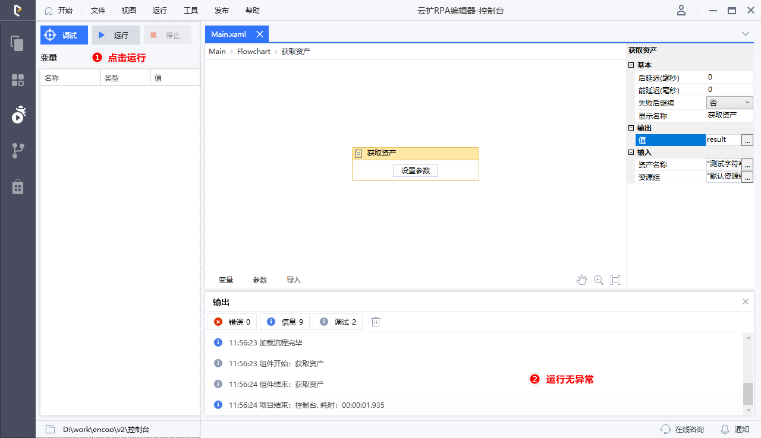Click the 资产名称 value field
Viewport: 761px width, 438px height.
click(724, 164)
